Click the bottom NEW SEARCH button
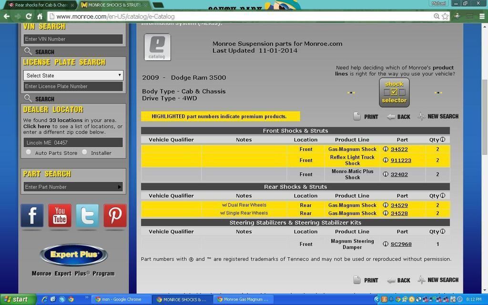The image size is (488, 305). [438, 280]
